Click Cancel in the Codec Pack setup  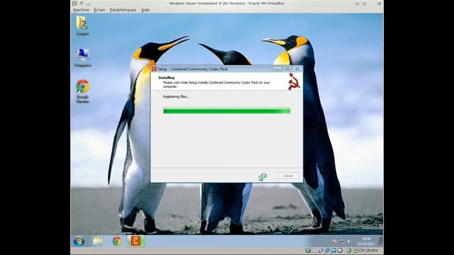tap(288, 176)
